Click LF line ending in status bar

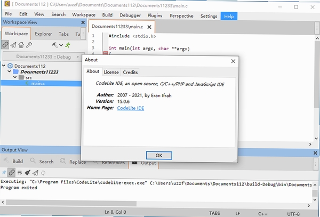(x=237, y=213)
